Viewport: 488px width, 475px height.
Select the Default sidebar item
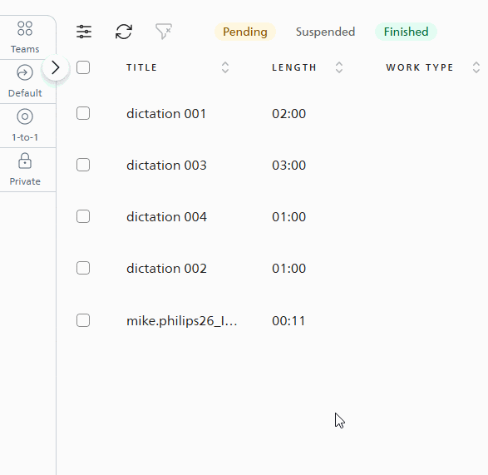(25, 82)
